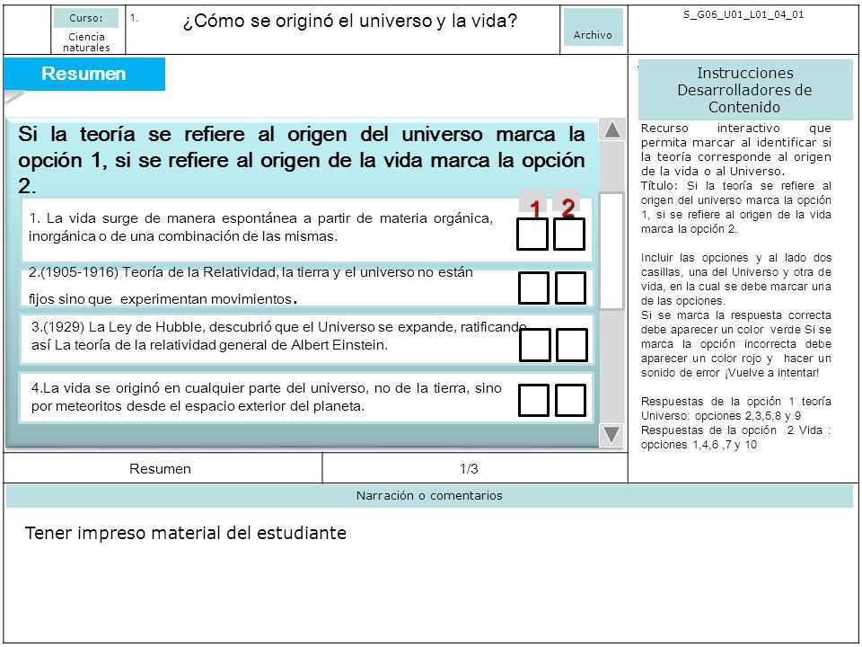Image resolution: width=862 pixels, height=647 pixels.
Task: Click the paragraph starting Recurso interactivo que
Action: pos(736,150)
